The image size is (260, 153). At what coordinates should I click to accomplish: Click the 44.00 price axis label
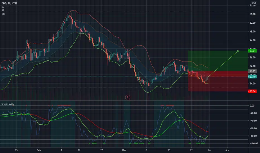252,40
